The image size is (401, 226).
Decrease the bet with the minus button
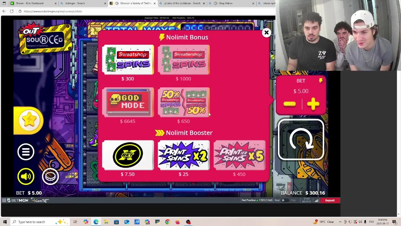(289, 104)
